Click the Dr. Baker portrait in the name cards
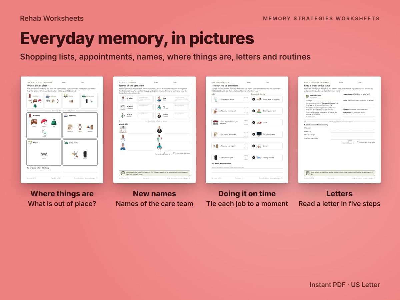Viewport: 400px width, 300px height. point(123,99)
